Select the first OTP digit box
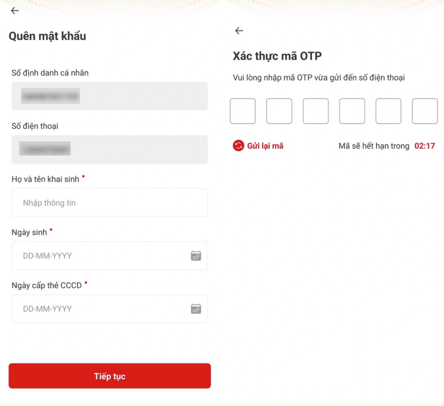Viewport: 444px width, 406px height. 243,111
